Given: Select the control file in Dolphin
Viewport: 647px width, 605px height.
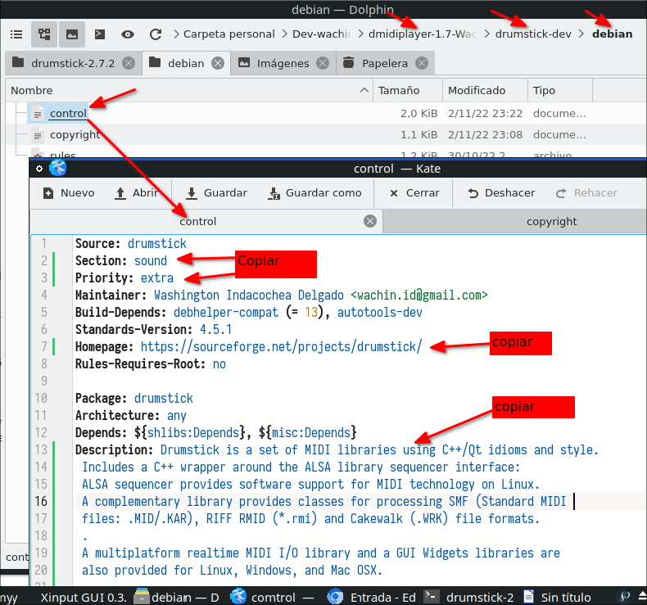Looking at the screenshot, I should click(68, 113).
